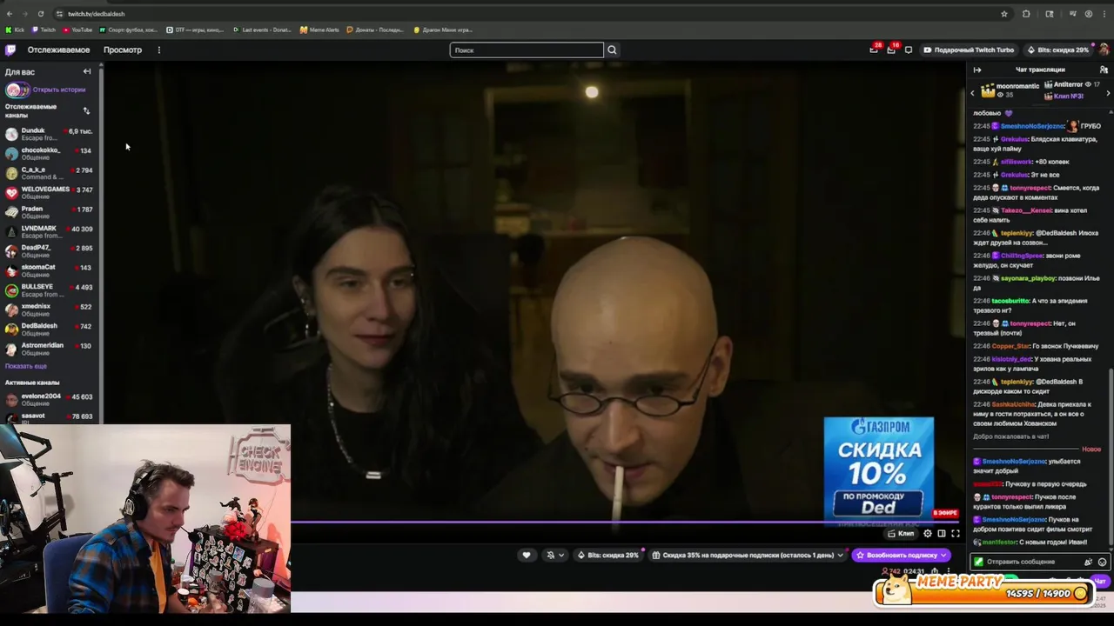This screenshot has height=626, width=1114.
Task: Open Bits: скидка 29% under the video
Action: [x=607, y=555]
